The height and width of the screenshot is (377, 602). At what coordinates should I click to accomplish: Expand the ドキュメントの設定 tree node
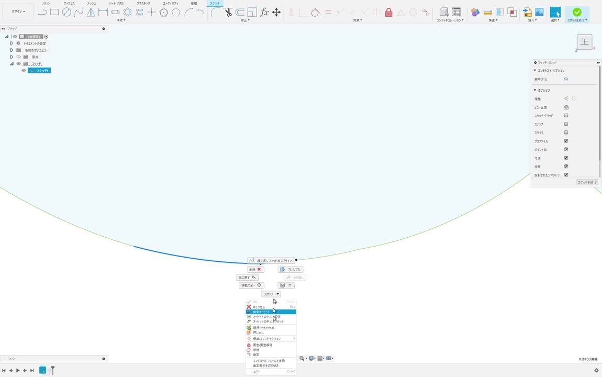(12, 43)
